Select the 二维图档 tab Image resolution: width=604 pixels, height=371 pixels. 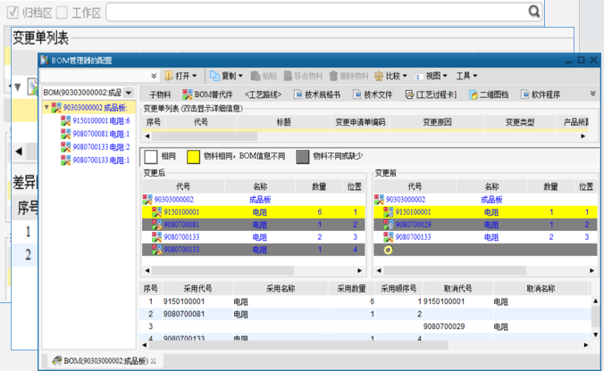point(489,94)
